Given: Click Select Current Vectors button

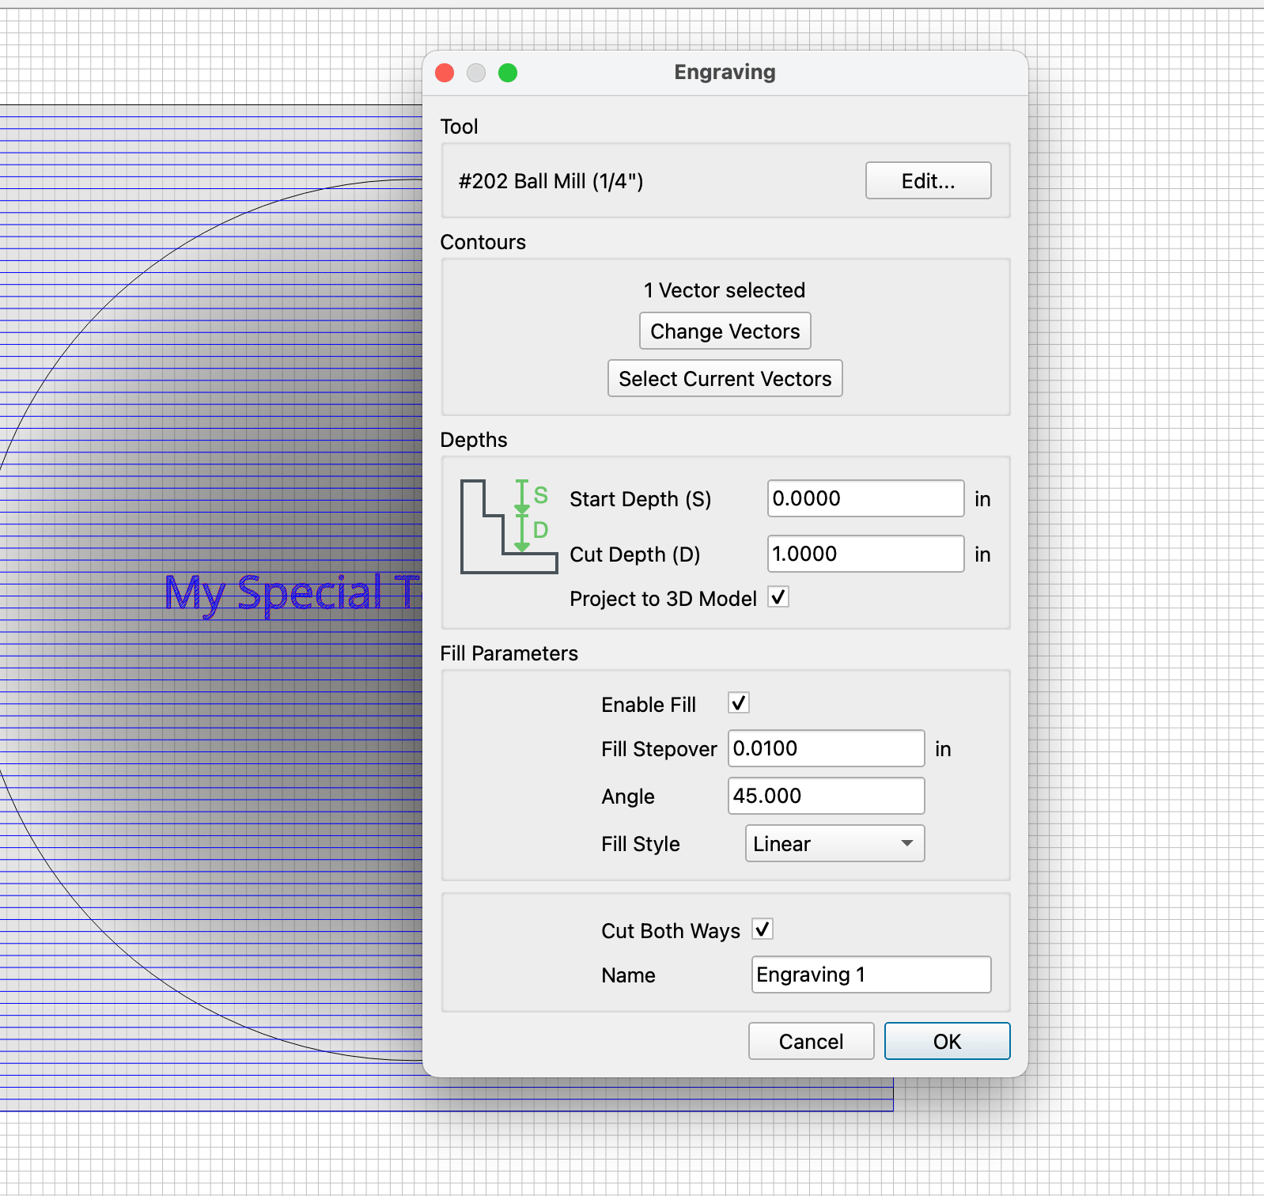Looking at the screenshot, I should pyautogui.click(x=725, y=378).
